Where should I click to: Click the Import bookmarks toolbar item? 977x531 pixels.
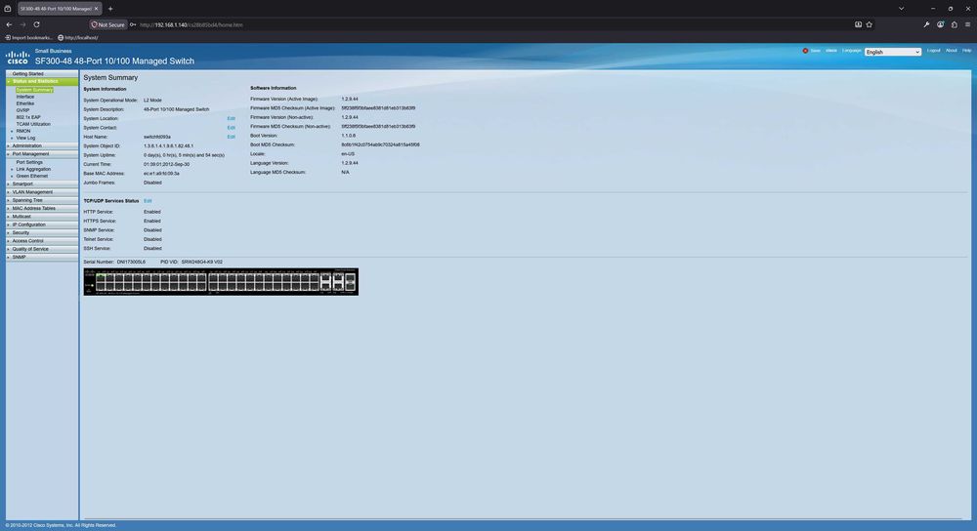point(28,37)
